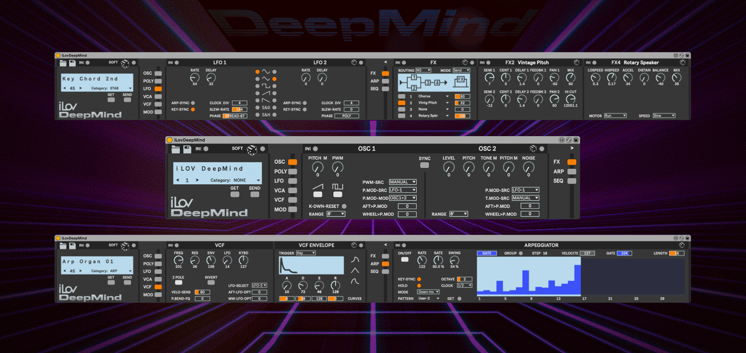Click OSC 2 LEVEL knob

pos(449,167)
